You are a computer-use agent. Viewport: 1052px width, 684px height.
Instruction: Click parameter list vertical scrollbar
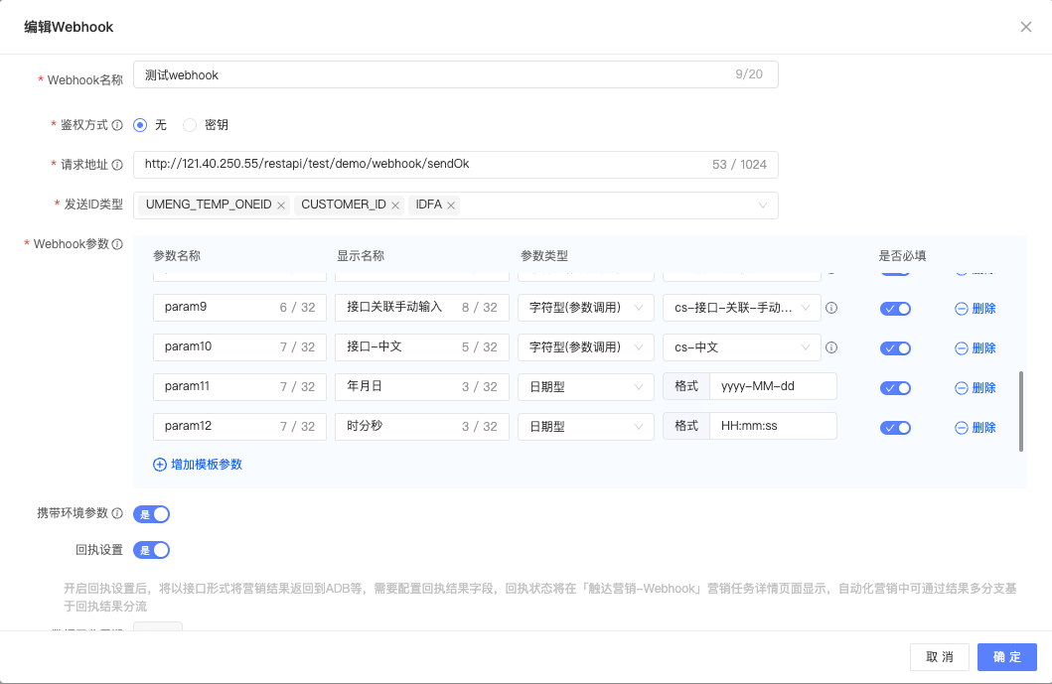click(x=1021, y=411)
